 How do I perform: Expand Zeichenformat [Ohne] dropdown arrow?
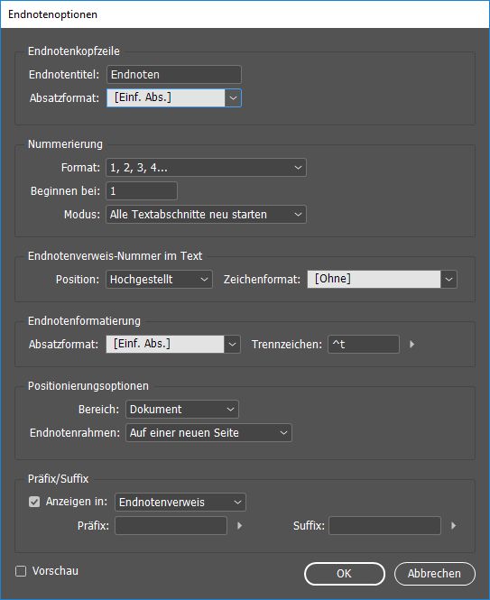(x=448, y=280)
